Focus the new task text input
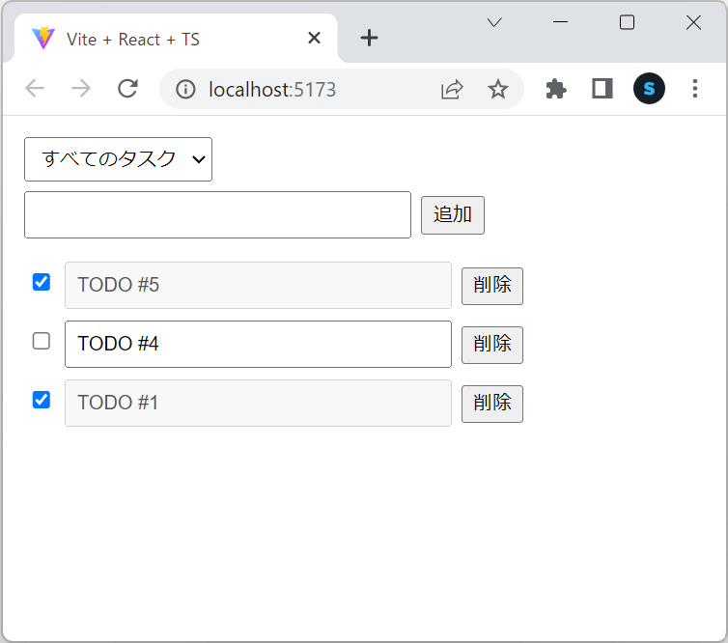The image size is (728, 643). (x=217, y=215)
